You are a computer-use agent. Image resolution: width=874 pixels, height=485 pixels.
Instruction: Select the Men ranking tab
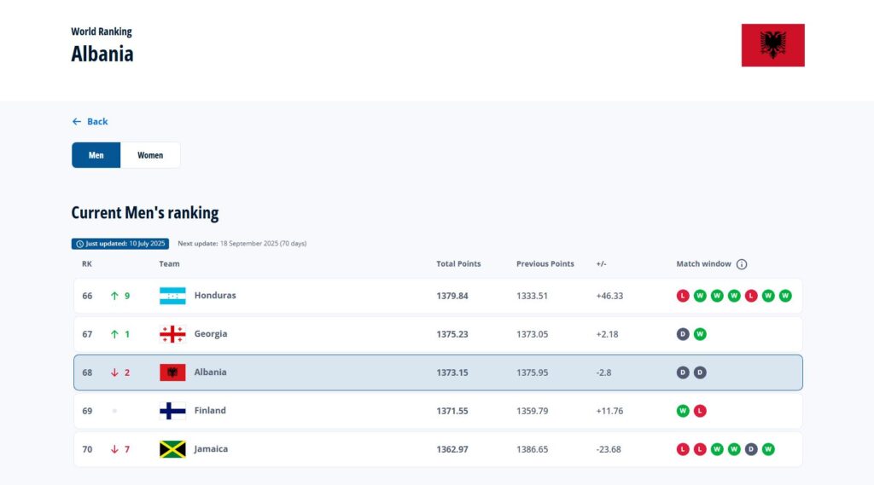coord(96,155)
